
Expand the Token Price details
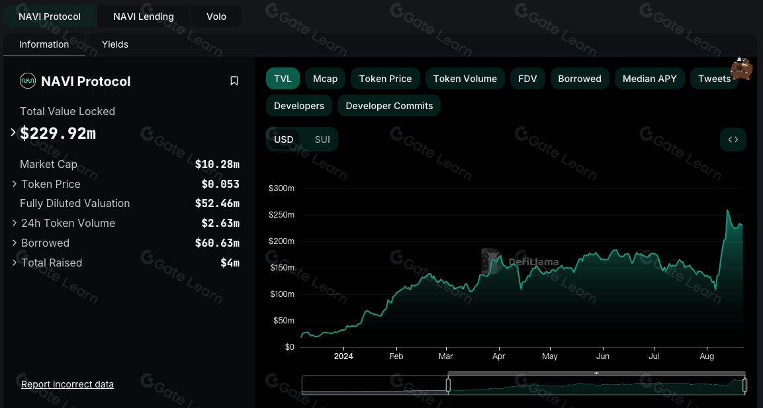[x=15, y=184]
